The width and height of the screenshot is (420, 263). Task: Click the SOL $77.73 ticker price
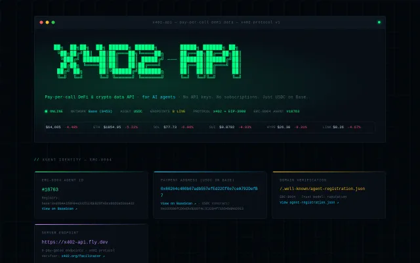pyautogui.click(x=170, y=127)
